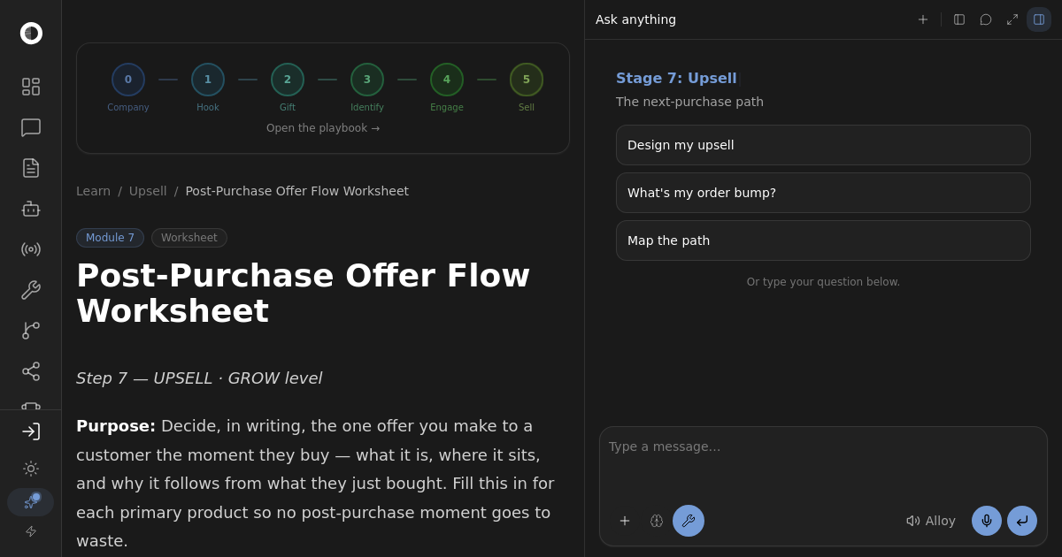Toggle the brain reasoning mode in chat
This screenshot has height=557, width=1062.
[x=657, y=521]
